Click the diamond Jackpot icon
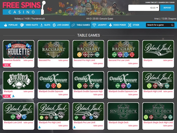Screen dimensions: 177x133 coord(94,25)
